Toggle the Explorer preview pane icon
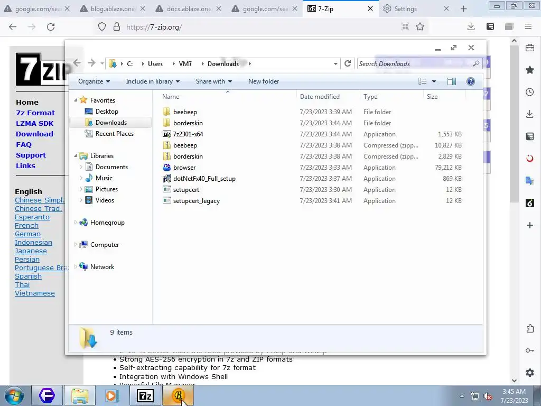Image resolution: width=541 pixels, height=406 pixels. [451, 81]
